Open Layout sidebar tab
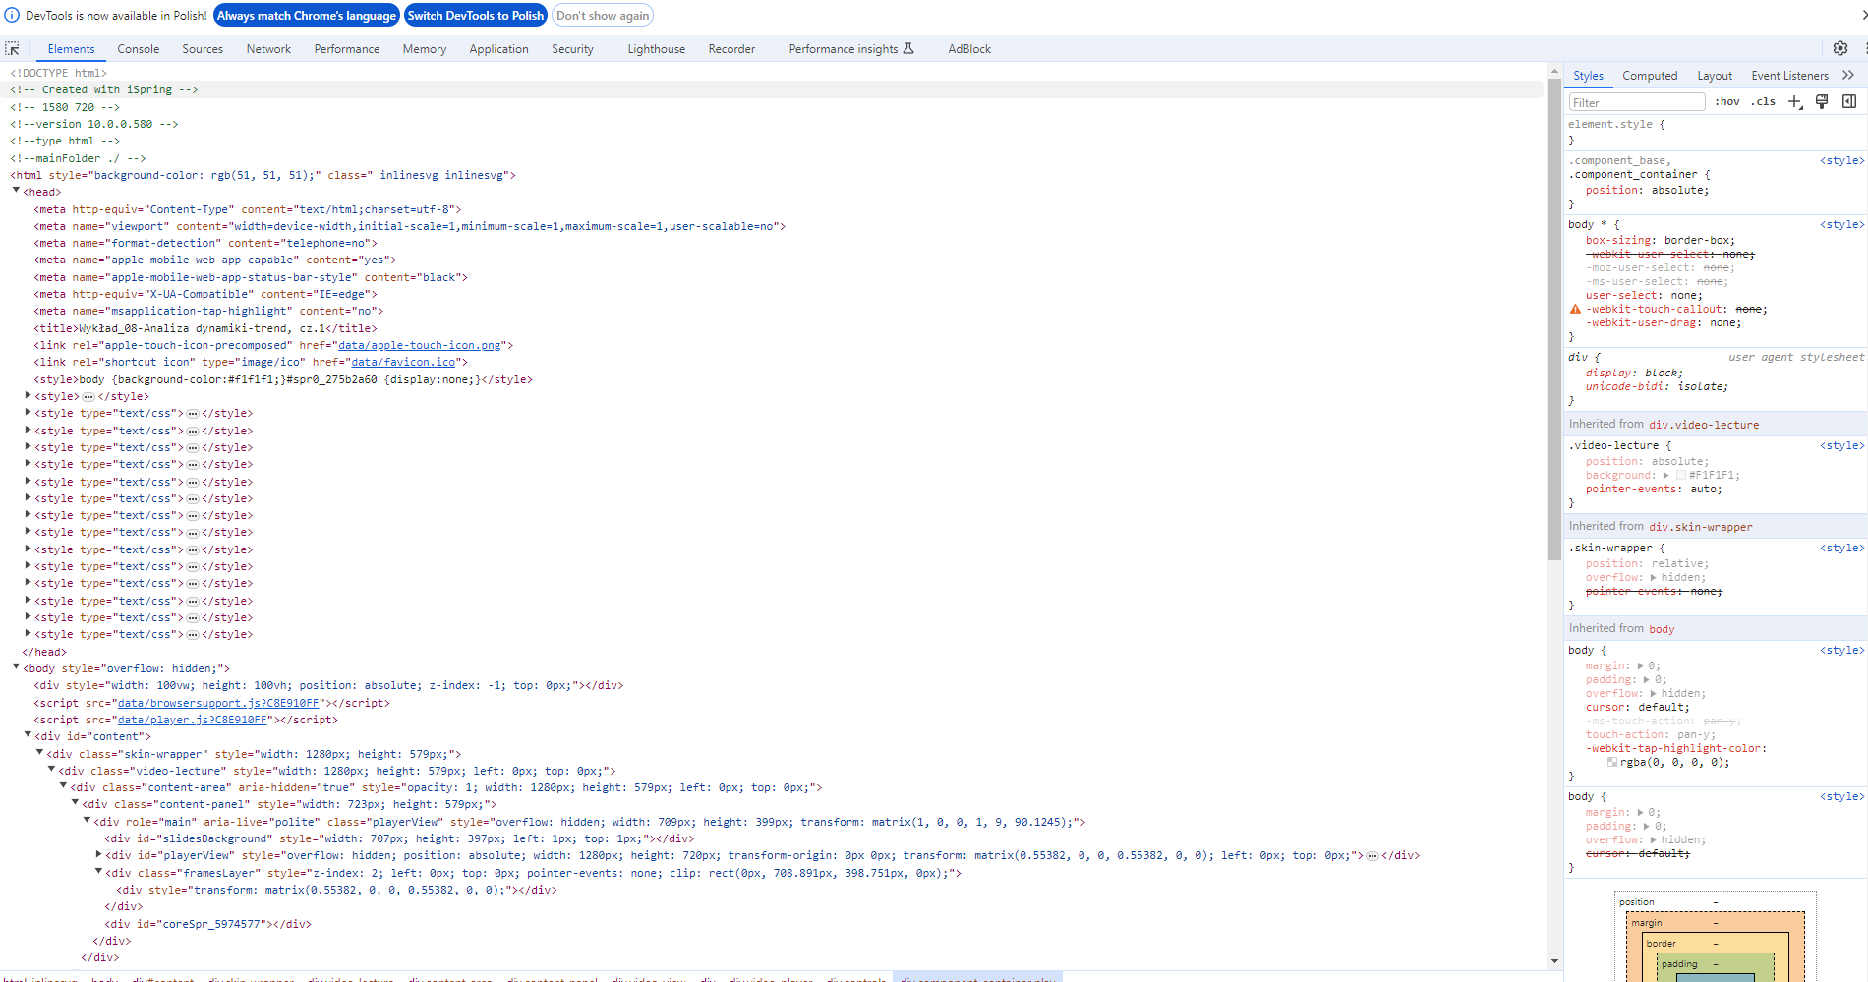The image size is (1868, 982). point(1715,76)
